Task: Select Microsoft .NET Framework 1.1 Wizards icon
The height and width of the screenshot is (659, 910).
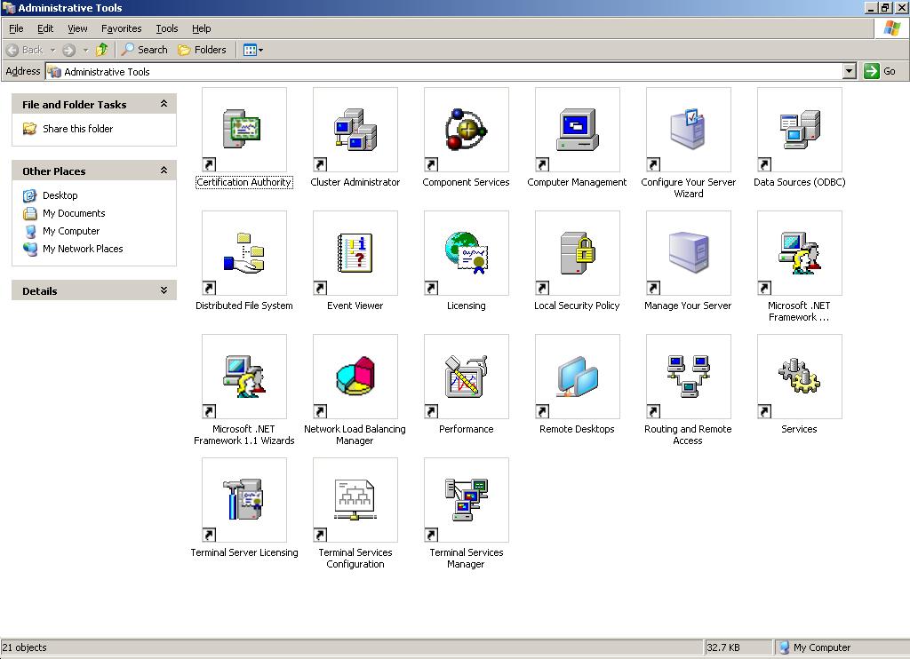Action: [243, 377]
